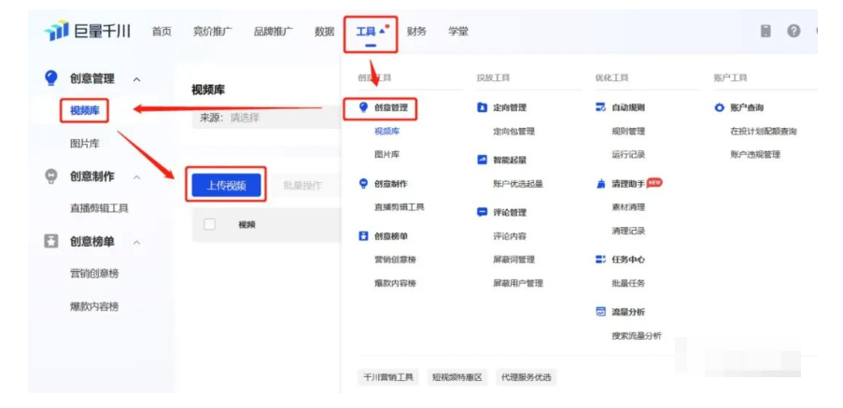Open the 品牌推广 menu
The height and width of the screenshot is (408, 843).
(274, 31)
